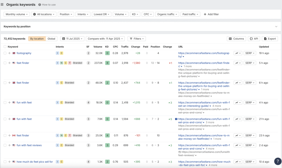Check the box for footography row
This screenshot has height=168, width=282.
pyautogui.click(x=5, y=53)
